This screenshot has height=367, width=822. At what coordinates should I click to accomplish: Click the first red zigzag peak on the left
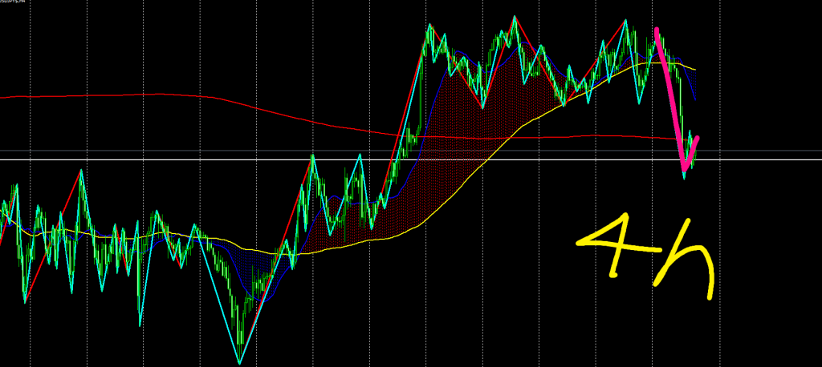80,170
